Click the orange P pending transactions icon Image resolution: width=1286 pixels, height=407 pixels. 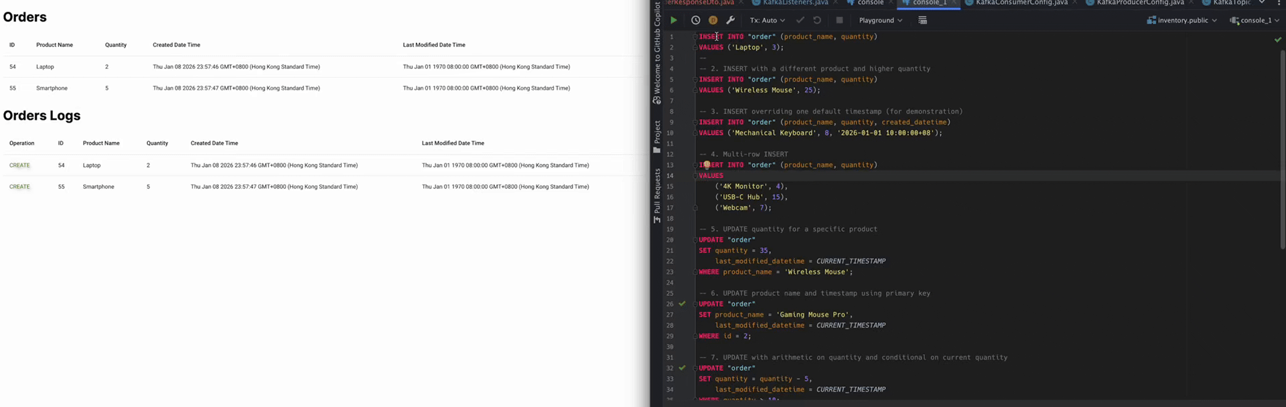(x=713, y=20)
